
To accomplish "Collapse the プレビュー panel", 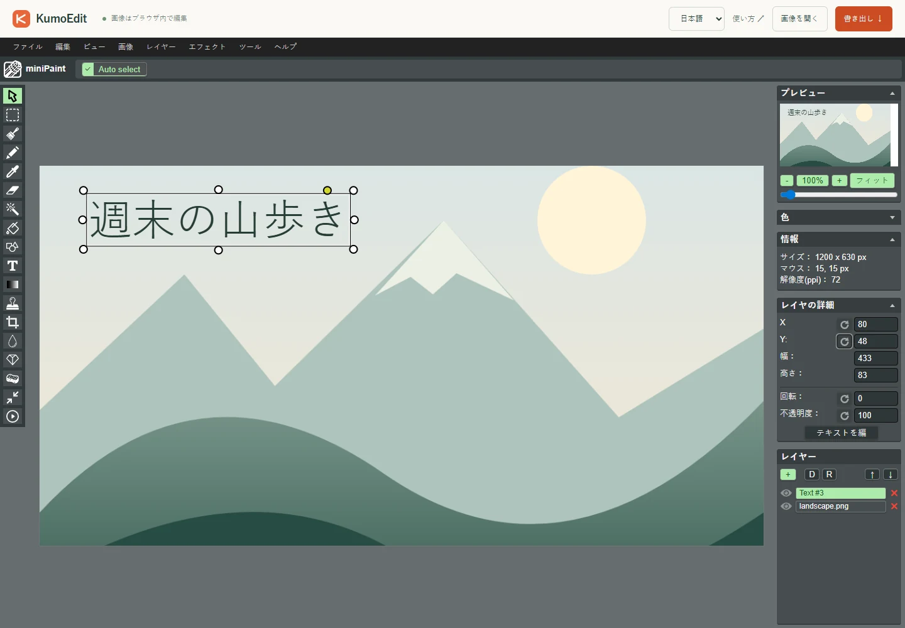I will point(892,94).
